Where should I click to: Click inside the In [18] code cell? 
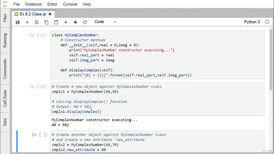(157, 99)
